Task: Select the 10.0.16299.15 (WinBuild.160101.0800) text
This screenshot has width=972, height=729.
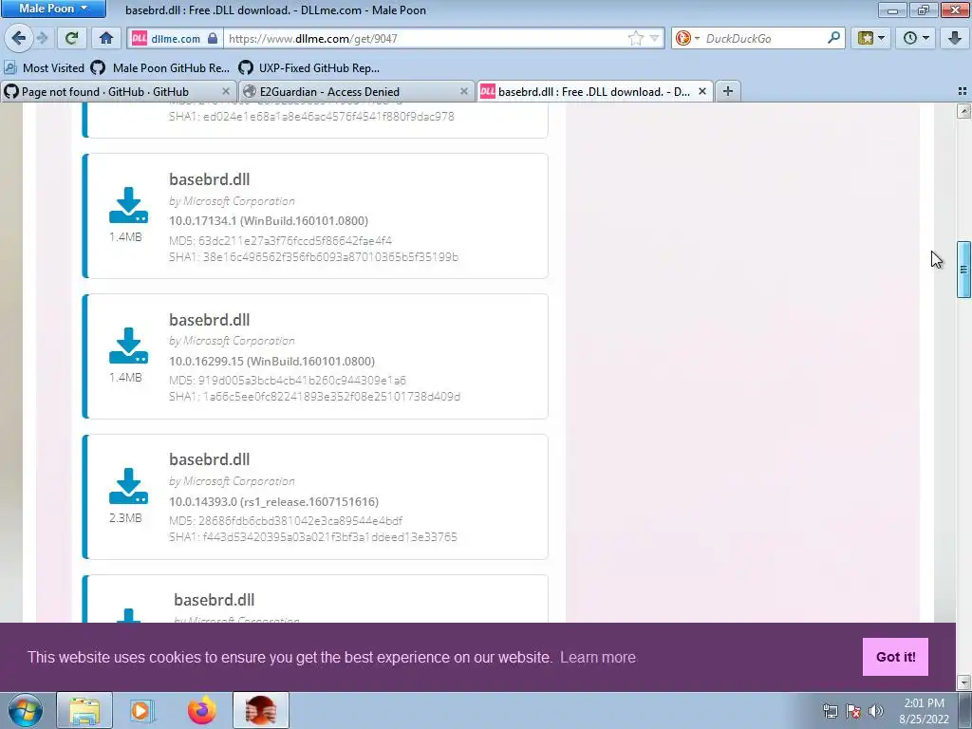Action: point(271,361)
